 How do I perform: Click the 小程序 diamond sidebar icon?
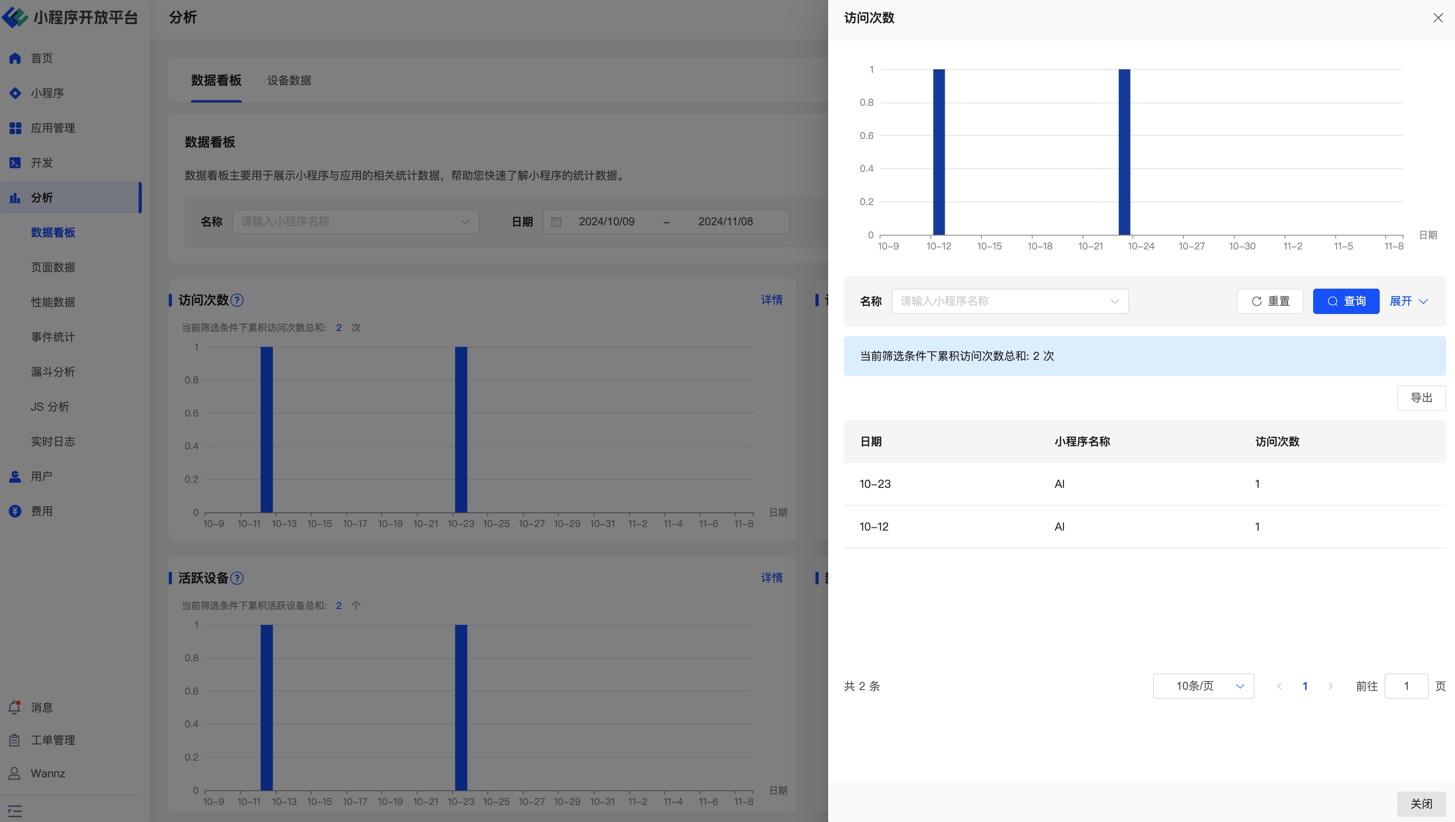coord(15,93)
